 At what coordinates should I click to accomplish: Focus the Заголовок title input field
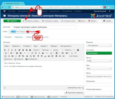pos(44,27)
